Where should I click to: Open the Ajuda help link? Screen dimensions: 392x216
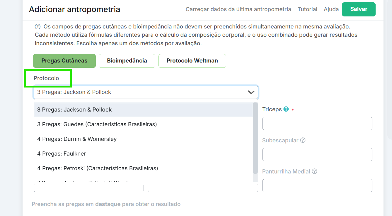[x=331, y=9]
